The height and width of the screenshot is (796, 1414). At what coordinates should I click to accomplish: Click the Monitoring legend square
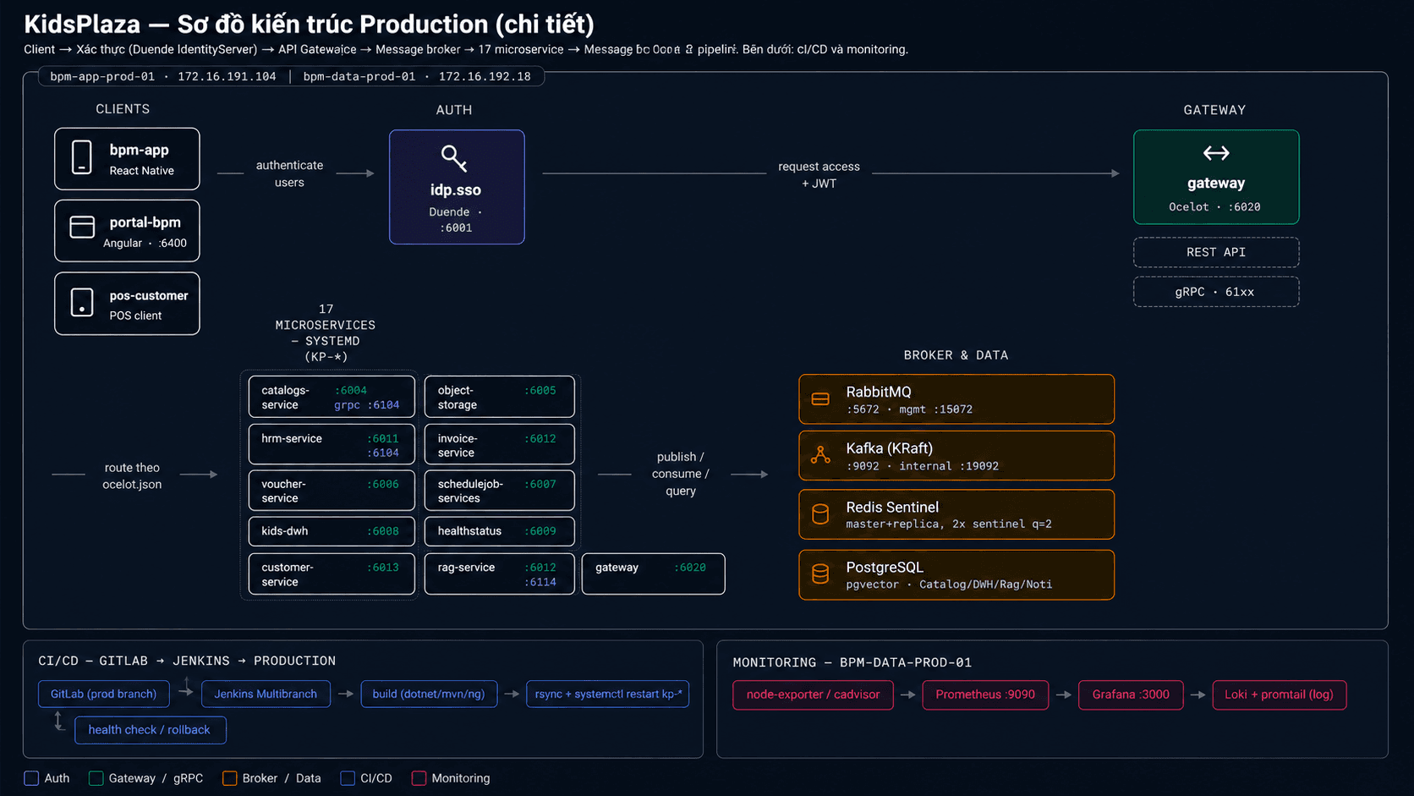click(419, 778)
